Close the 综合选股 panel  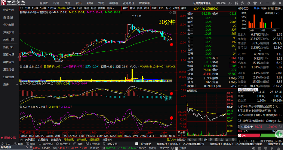pyautogui.click(x=30, y=147)
